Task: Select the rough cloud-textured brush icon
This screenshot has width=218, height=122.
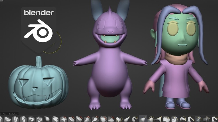Action: [x=95, y=119]
